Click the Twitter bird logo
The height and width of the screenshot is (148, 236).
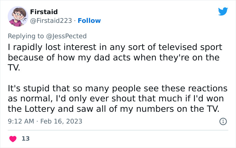click(x=223, y=12)
